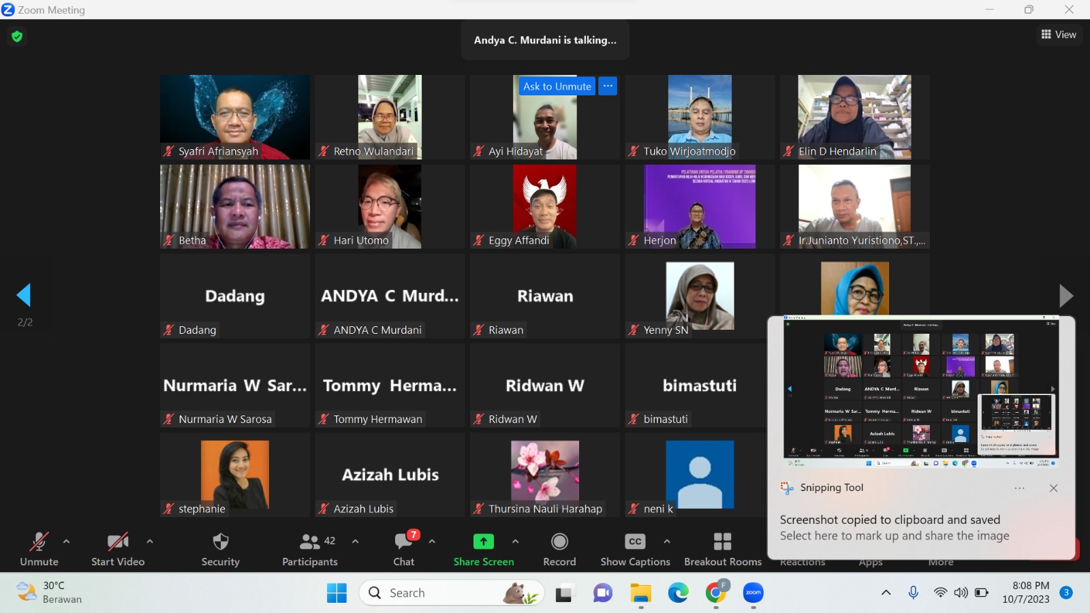Open Teams chat icon in taskbar
Image resolution: width=1090 pixels, height=613 pixels.
[602, 593]
